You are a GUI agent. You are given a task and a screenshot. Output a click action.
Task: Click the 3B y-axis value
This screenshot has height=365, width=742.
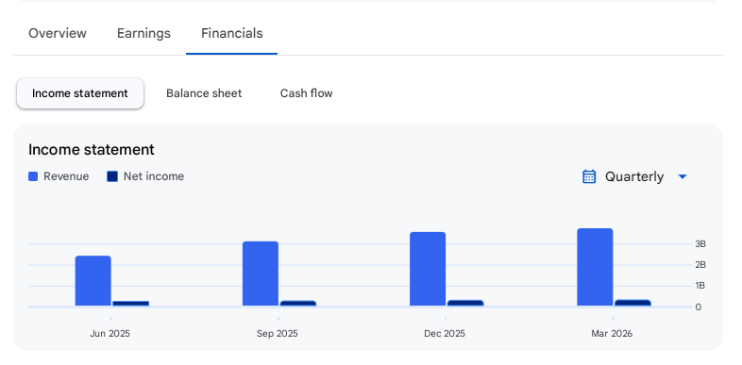[700, 244]
